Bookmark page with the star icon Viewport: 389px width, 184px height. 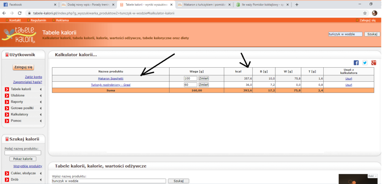pyautogui.click(x=365, y=13)
